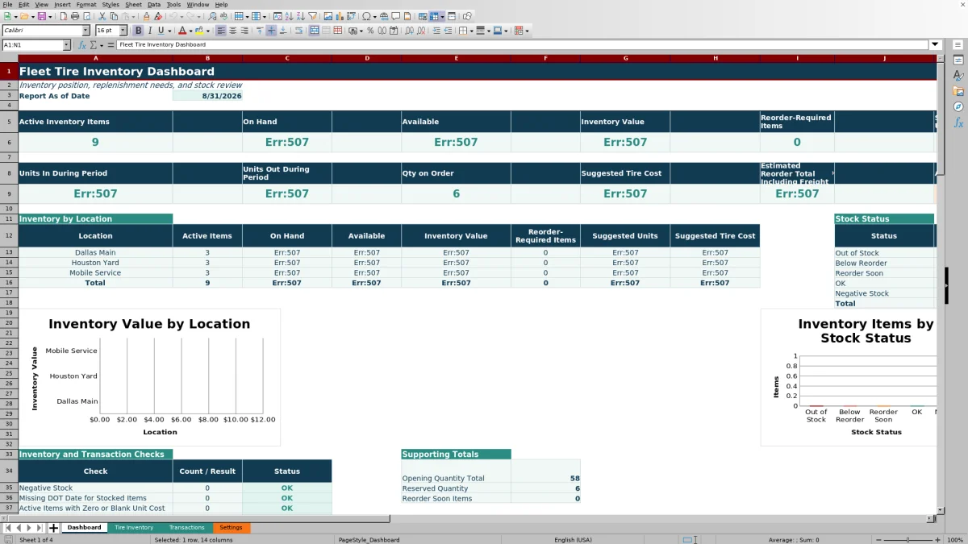Open the Gallery sidebar icon
This screenshot has height=544, width=968.
958,91
